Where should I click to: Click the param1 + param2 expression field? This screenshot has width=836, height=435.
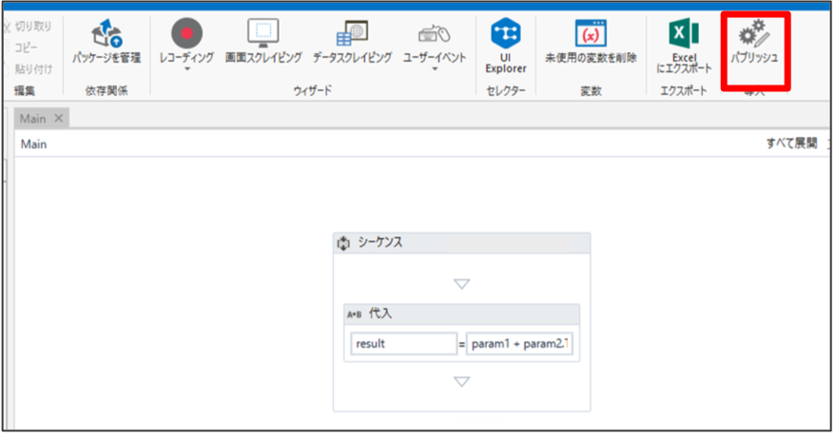(x=519, y=344)
